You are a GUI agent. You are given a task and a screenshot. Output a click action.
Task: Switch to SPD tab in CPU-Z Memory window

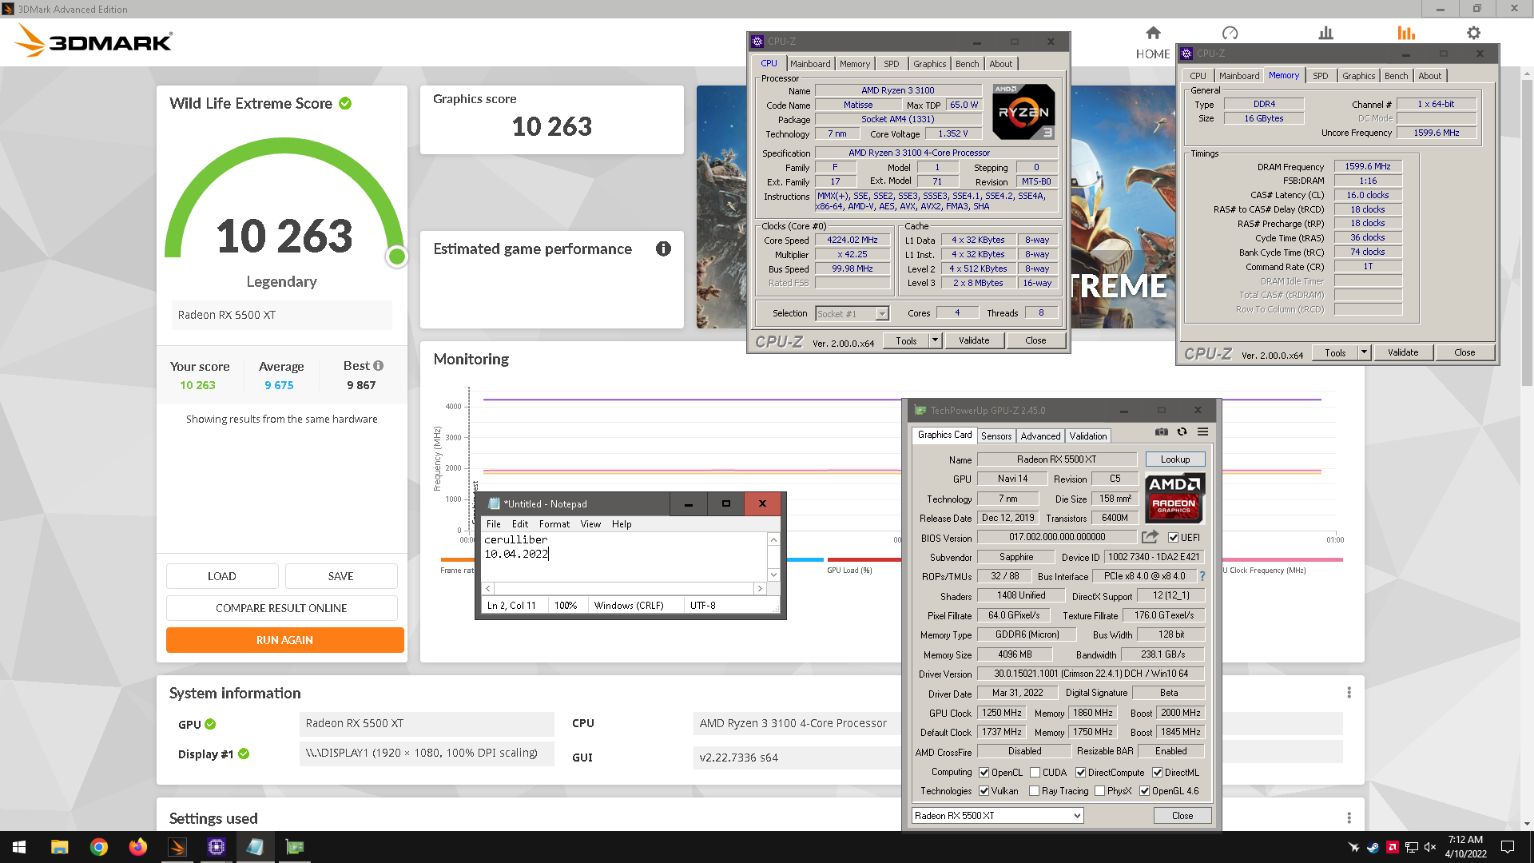tap(1321, 76)
